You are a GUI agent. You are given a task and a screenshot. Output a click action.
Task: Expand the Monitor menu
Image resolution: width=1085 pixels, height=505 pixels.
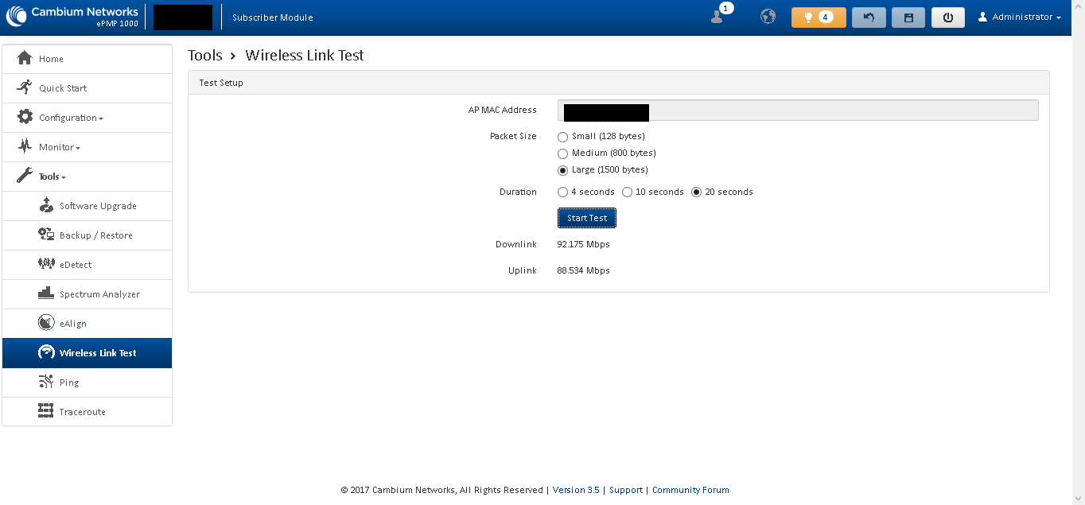[x=87, y=147]
